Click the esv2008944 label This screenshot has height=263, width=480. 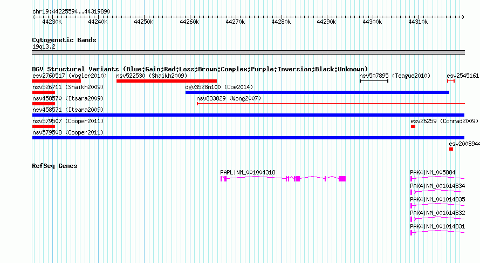(x=464, y=144)
